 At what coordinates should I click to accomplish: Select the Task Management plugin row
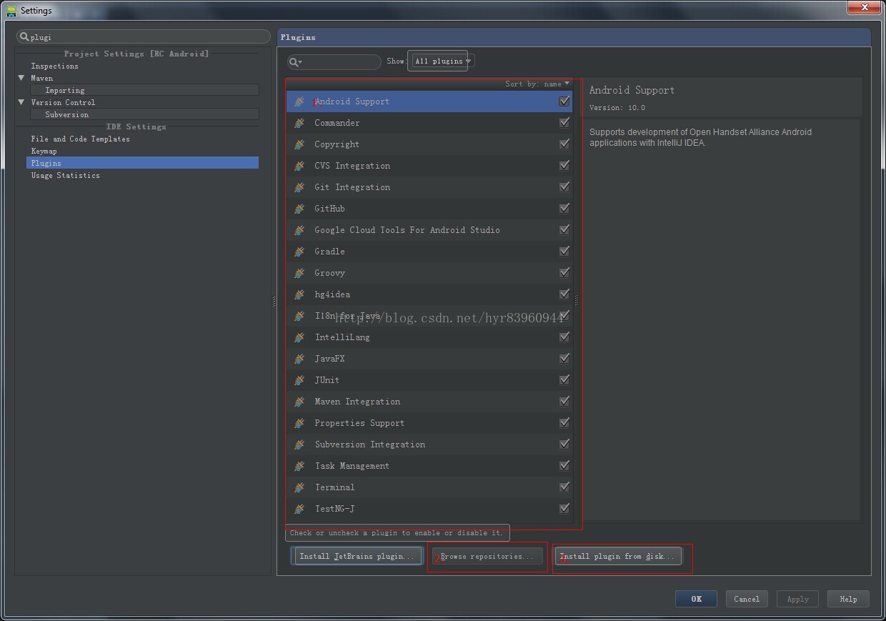429,466
